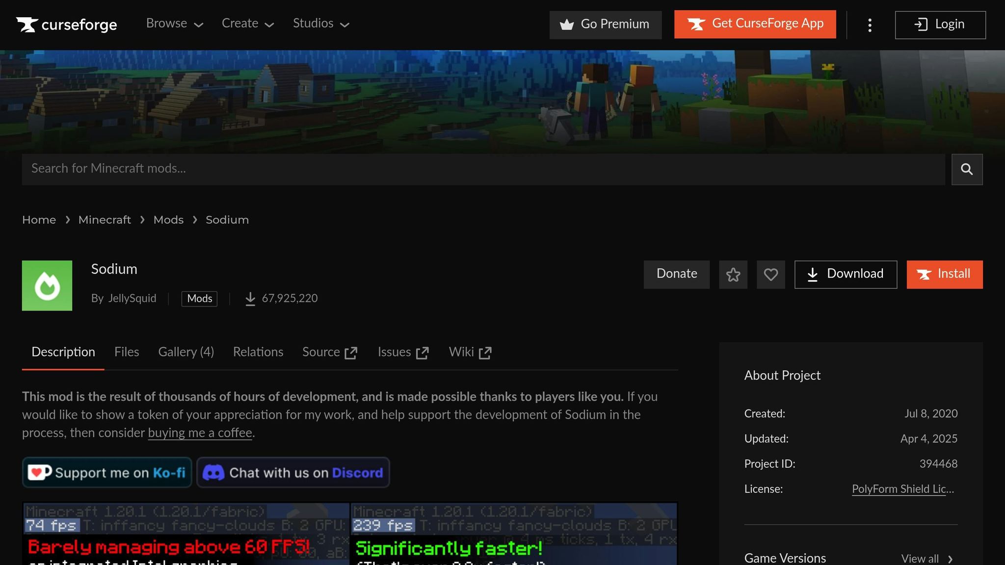This screenshot has height=565, width=1005.
Task: Go to Minecraft breadcrumb
Action: (105, 220)
